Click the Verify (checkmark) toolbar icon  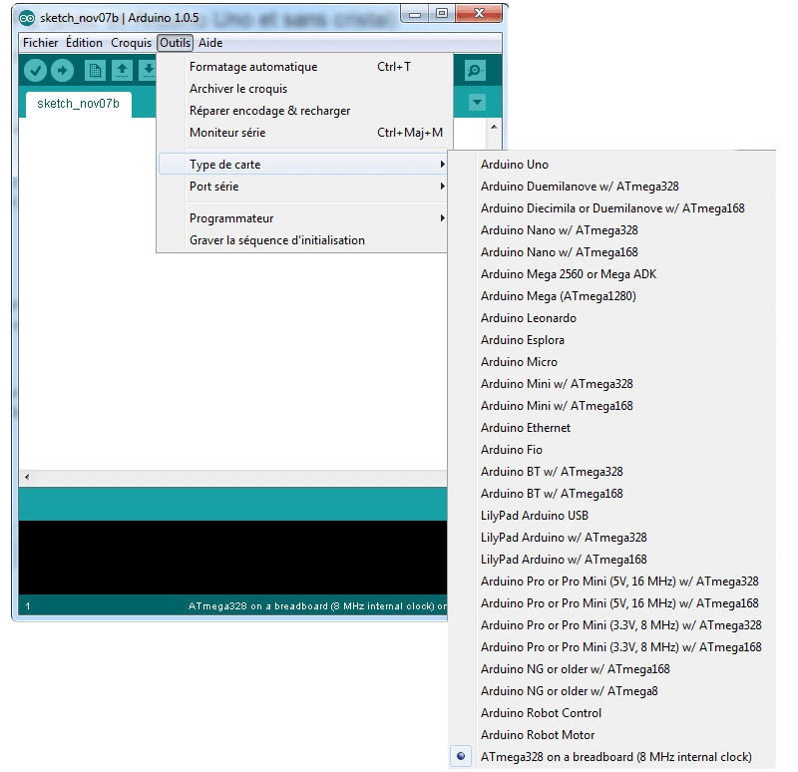pyautogui.click(x=35, y=70)
